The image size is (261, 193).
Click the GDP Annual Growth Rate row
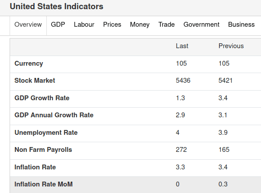pyautogui.click(x=136, y=115)
